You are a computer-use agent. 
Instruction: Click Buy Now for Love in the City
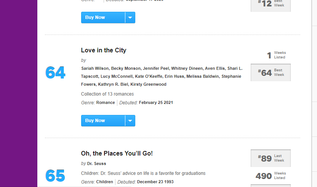click(x=103, y=121)
